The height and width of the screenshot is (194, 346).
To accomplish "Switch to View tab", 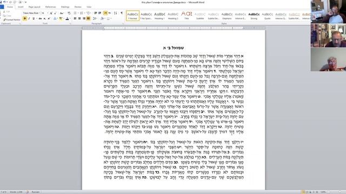I will point(89,7).
